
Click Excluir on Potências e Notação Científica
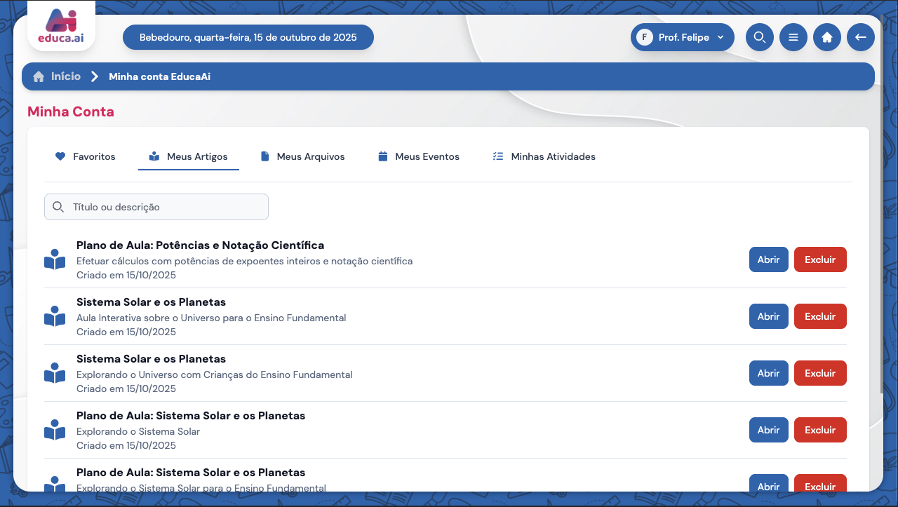(x=820, y=259)
